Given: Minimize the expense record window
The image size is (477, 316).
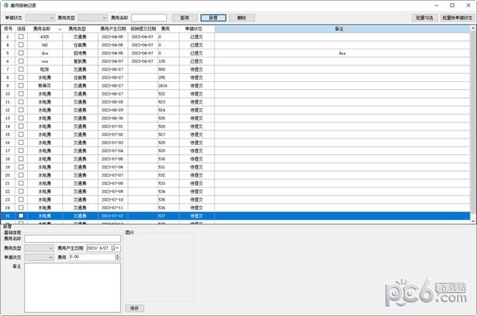Looking at the screenshot, I should tap(436, 6).
